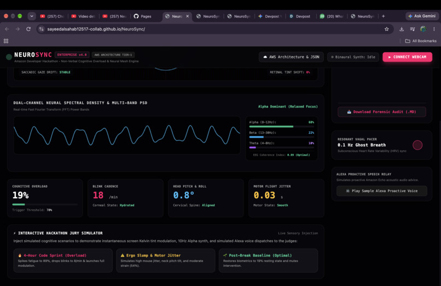Click Ask Gemini button
The image size is (441, 286).
coord(422,16)
